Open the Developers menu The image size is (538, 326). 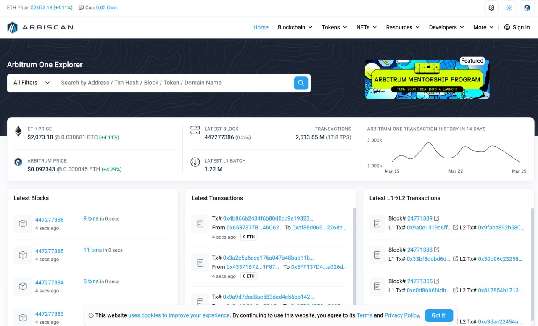[446, 27]
